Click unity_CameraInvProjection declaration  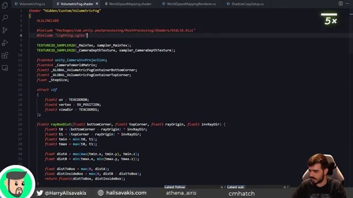click(x=72, y=60)
